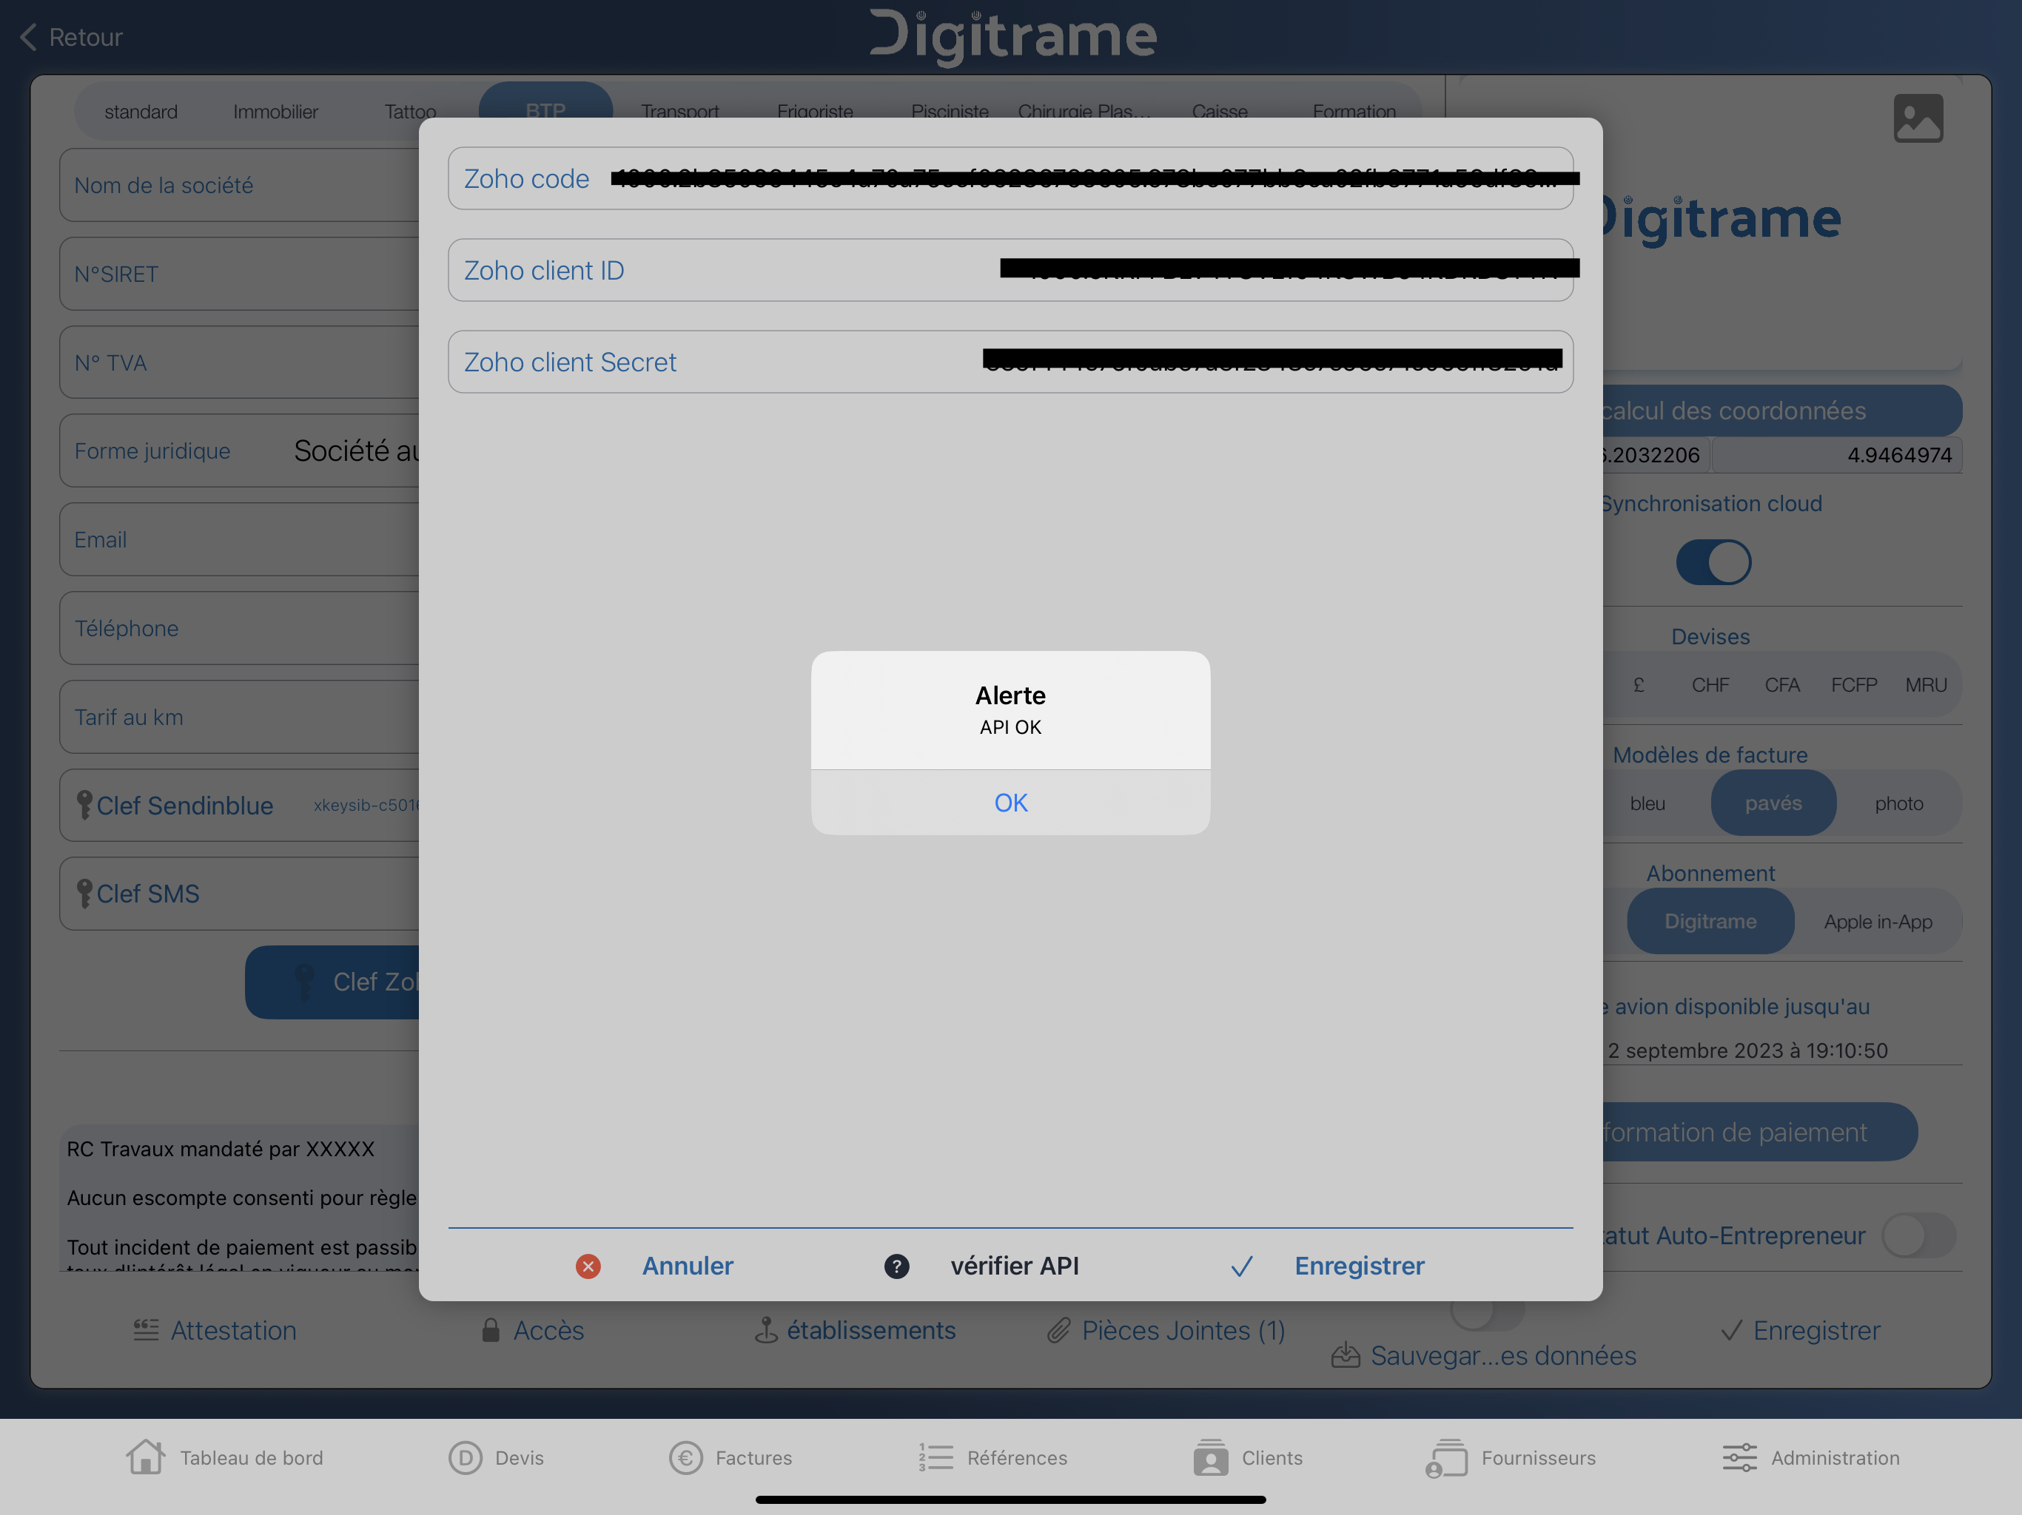Click the Nom de la société field

point(240,185)
